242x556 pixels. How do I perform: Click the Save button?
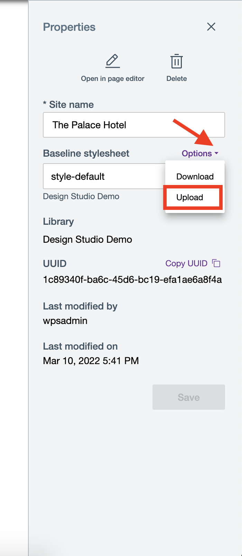click(x=188, y=397)
